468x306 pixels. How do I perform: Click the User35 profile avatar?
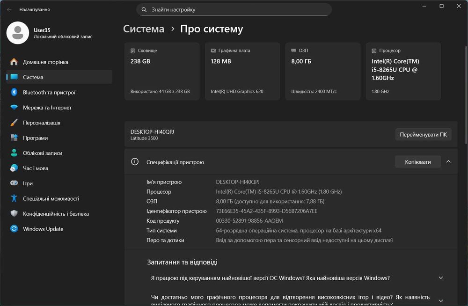pos(18,33)
